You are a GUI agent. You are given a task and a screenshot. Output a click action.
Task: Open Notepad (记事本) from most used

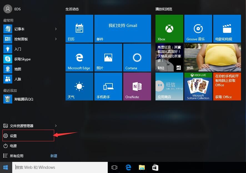click(30, 29)
